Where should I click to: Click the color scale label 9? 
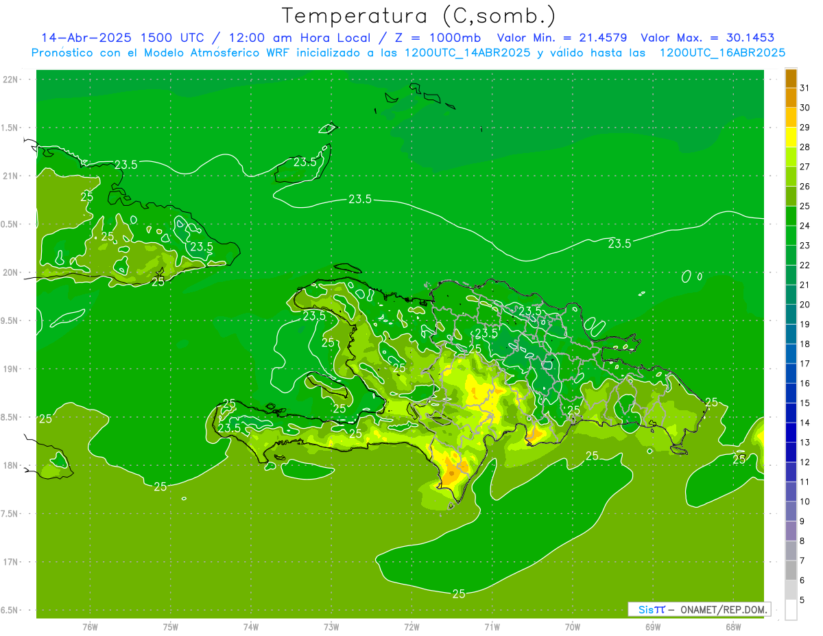tap(802, 521)
